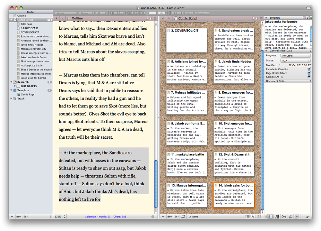Select 'Jakob finds Heddor' in the binder
Image resolution: width=321 pixels, height=231 pixels.
click(32, 45)
